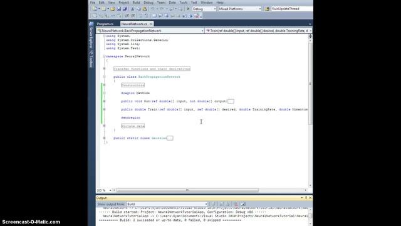Uncomment selected lines icon

[x=147, y=16]
